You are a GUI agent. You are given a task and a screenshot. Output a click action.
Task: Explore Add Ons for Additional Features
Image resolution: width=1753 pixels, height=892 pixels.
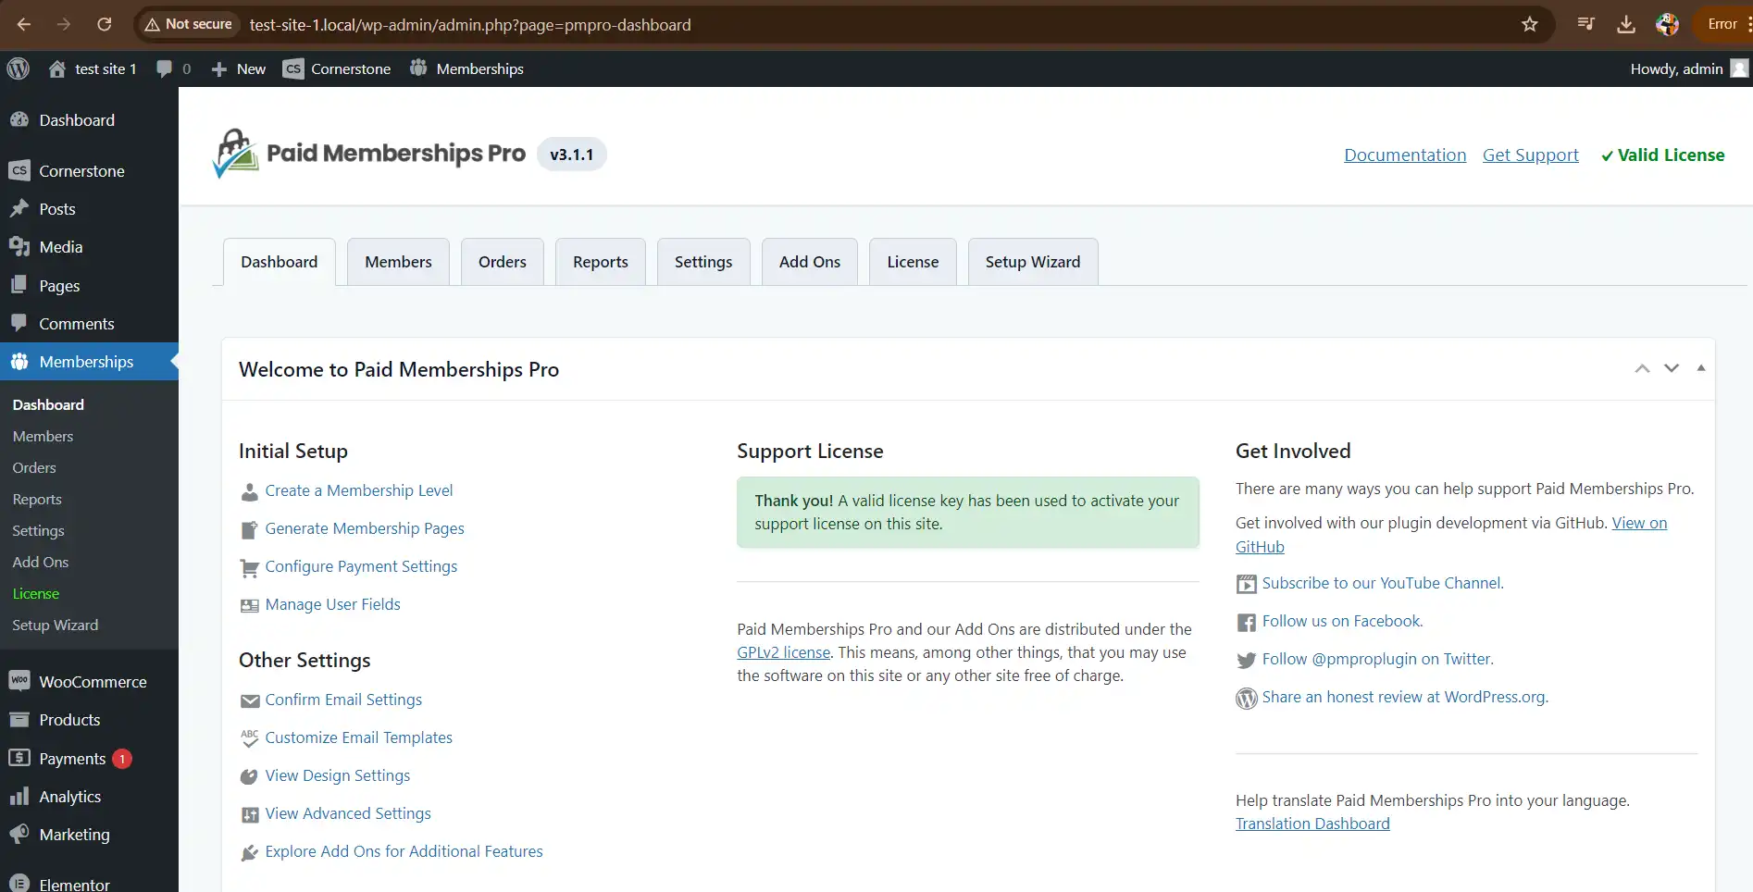(x=404, y=851)
